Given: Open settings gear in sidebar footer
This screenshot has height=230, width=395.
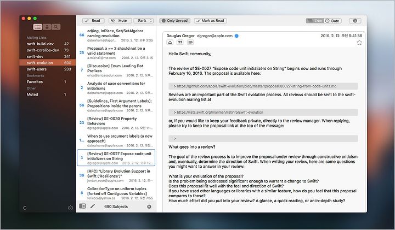Looking at the screenshot, I should pos(70,208).
